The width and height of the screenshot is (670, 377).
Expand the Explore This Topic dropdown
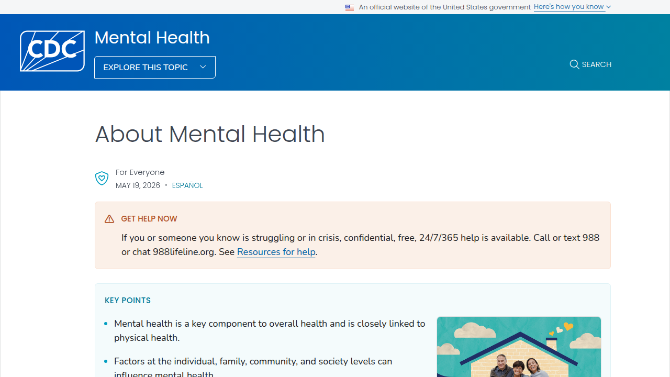point(155,67)
